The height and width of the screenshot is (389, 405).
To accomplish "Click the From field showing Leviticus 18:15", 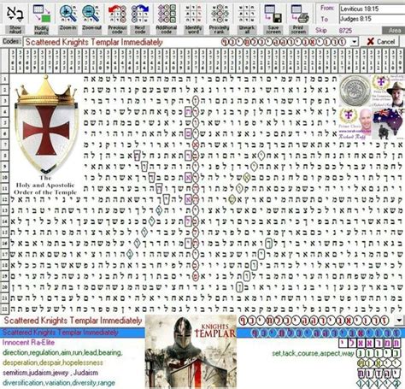I will (372, 9).
